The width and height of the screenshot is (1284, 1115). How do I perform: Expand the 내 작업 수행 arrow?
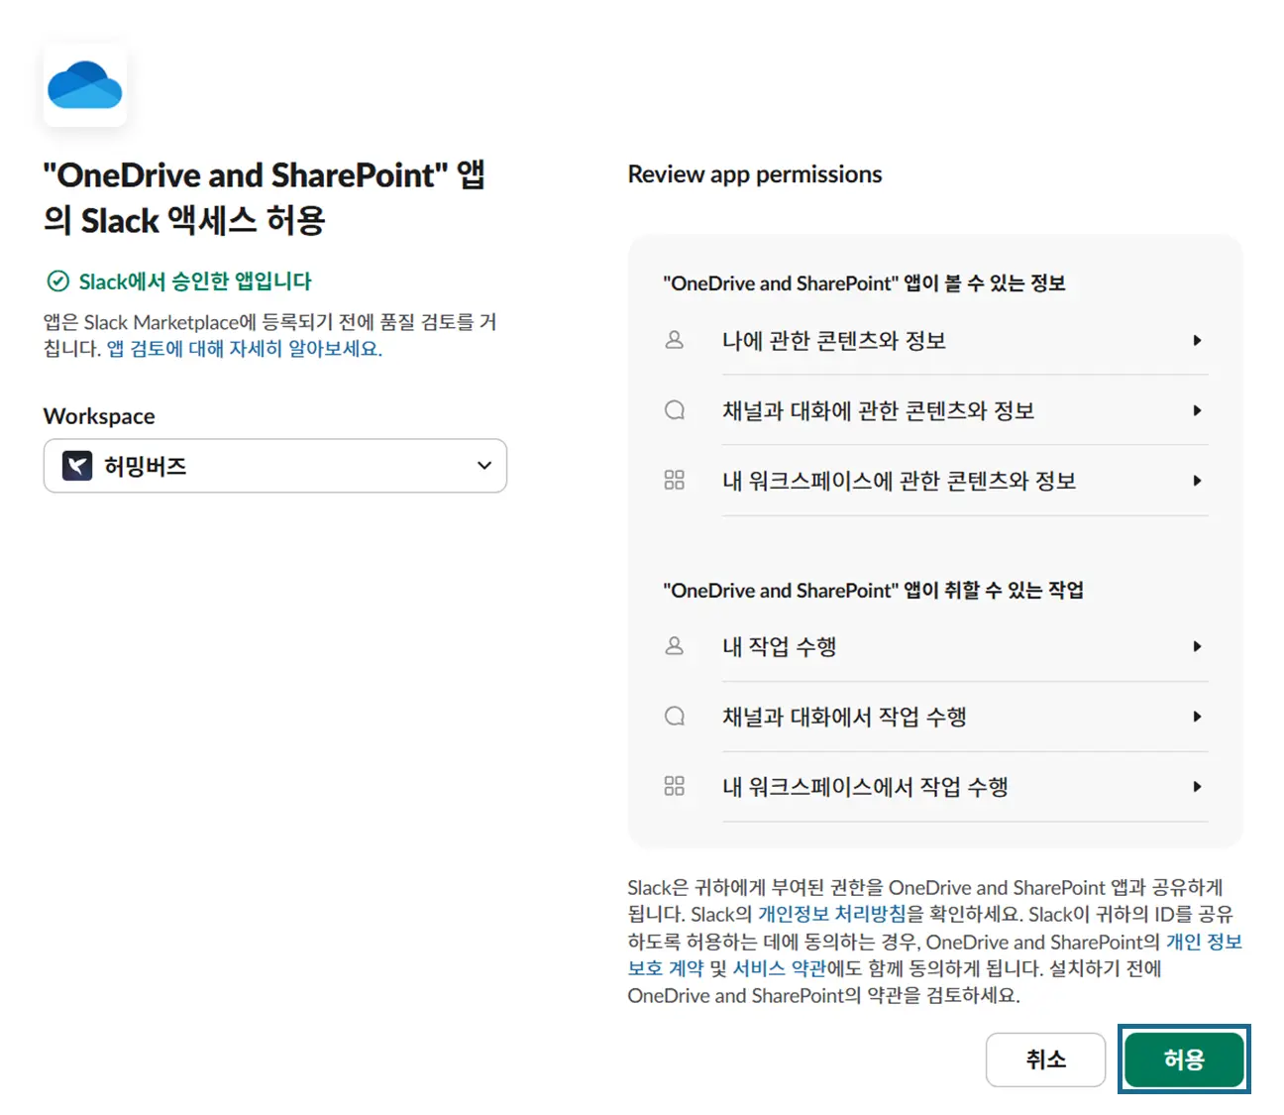tap(1197, 646)
